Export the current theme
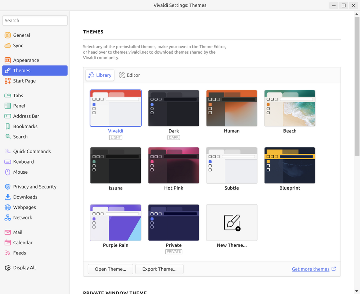360x294 pixels. pos(159,269)
